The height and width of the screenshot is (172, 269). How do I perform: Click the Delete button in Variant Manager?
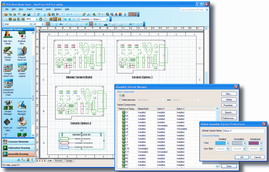[229, 99]
